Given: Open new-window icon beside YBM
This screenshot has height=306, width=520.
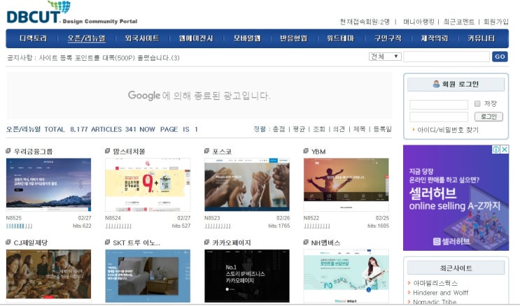Looking at the screenshot, I should click(x=306, y=151).
